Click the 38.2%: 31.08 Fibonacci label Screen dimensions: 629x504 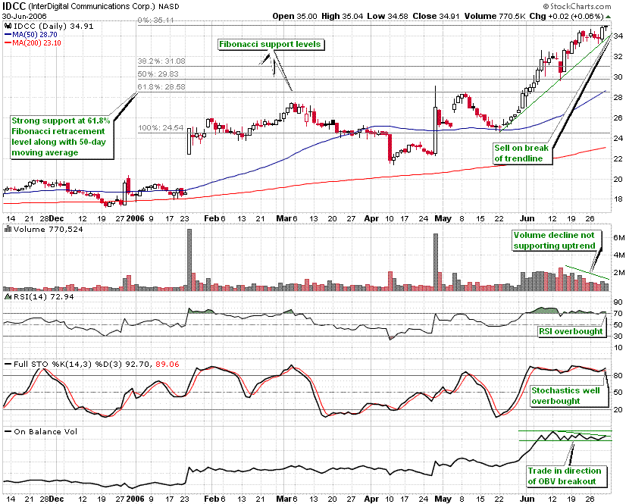click(x=161, y=61)
